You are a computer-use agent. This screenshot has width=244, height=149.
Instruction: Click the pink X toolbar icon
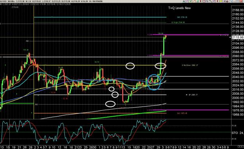(x=187, y=1)
